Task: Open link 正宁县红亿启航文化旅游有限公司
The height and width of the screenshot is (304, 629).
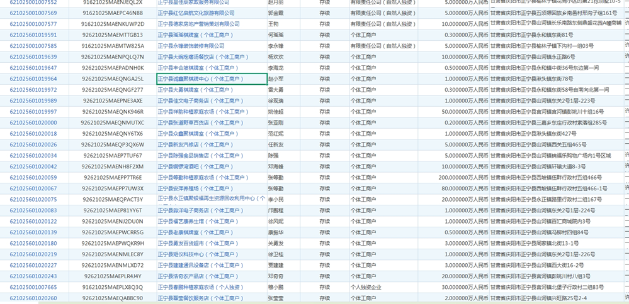Action: click(196, 13)
